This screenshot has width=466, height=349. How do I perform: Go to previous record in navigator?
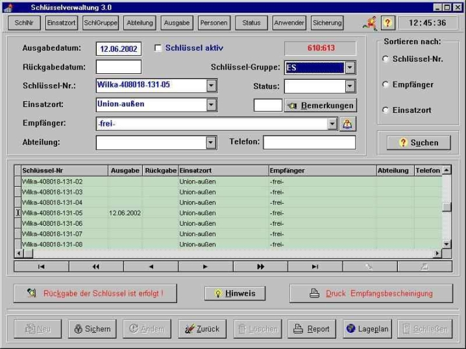pos(151,266)
